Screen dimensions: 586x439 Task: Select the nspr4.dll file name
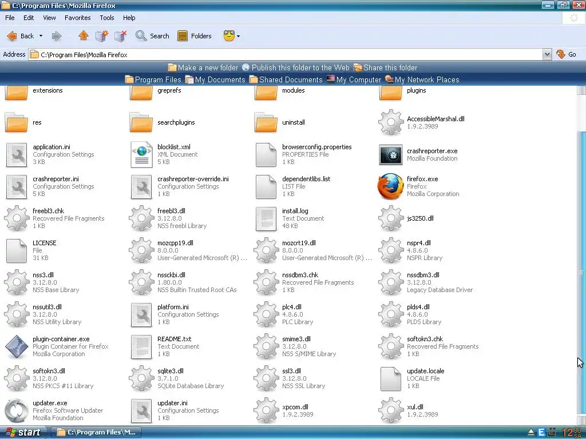coord(418,242)
